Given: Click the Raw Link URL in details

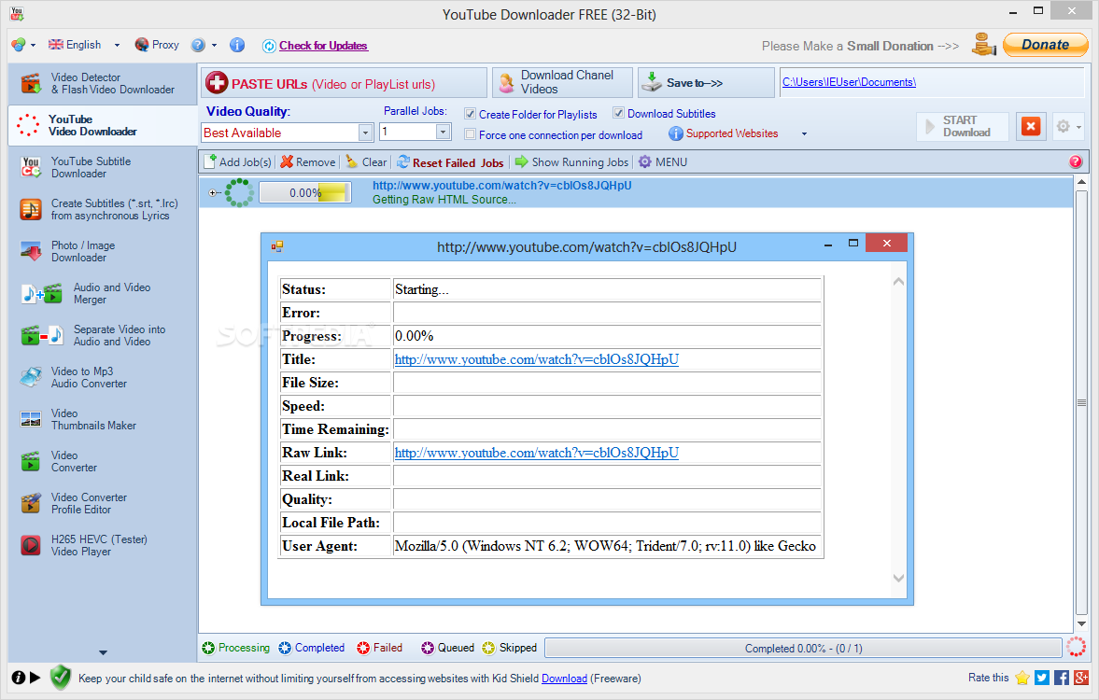Looking at the screenshot, I should point(536,453).
